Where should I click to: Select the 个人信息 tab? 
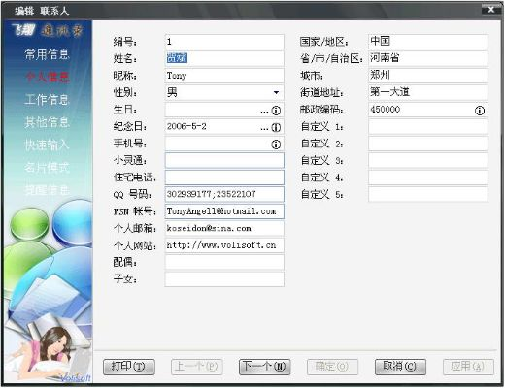click(x=47, y=77)
